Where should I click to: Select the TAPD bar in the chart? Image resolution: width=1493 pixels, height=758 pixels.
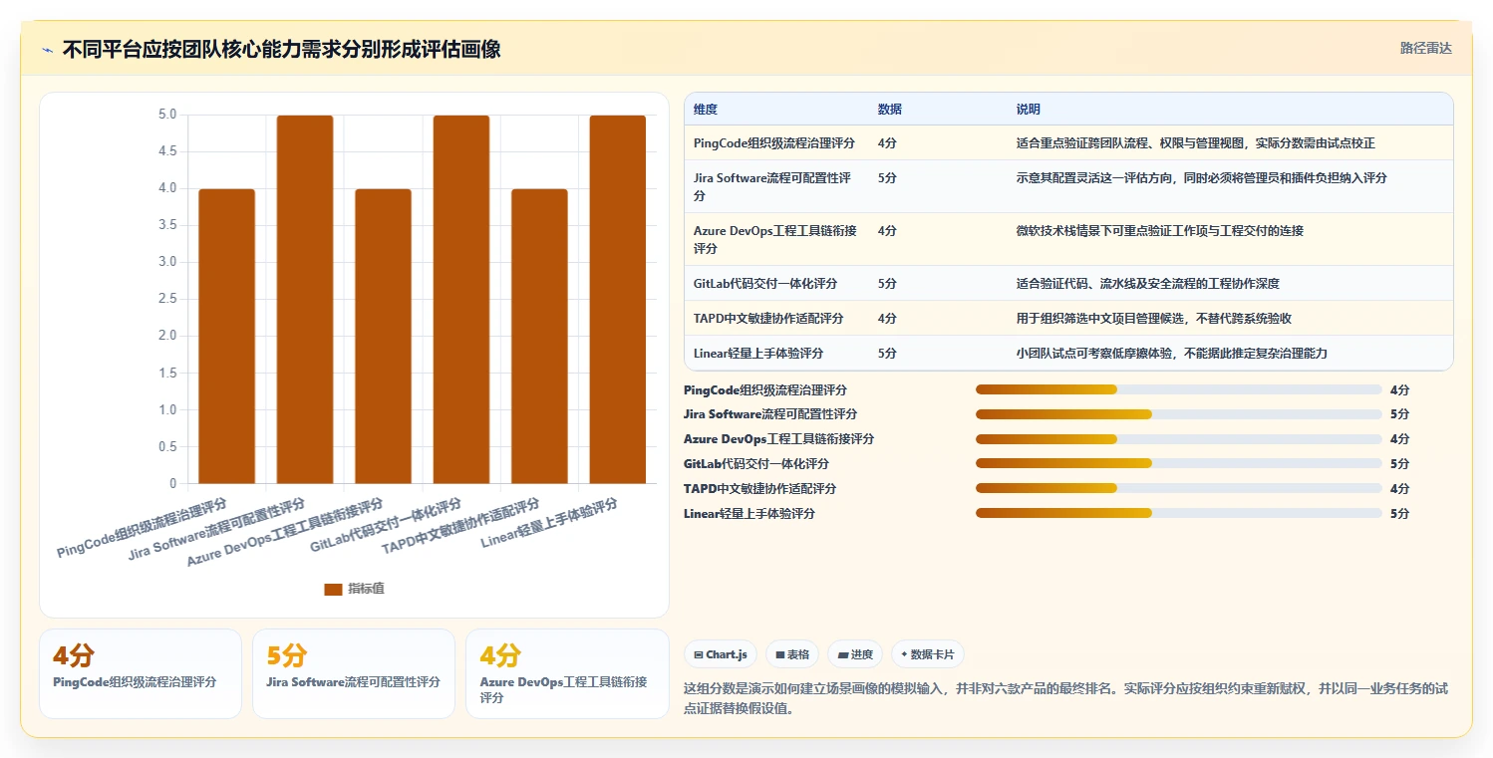point(539,337)
